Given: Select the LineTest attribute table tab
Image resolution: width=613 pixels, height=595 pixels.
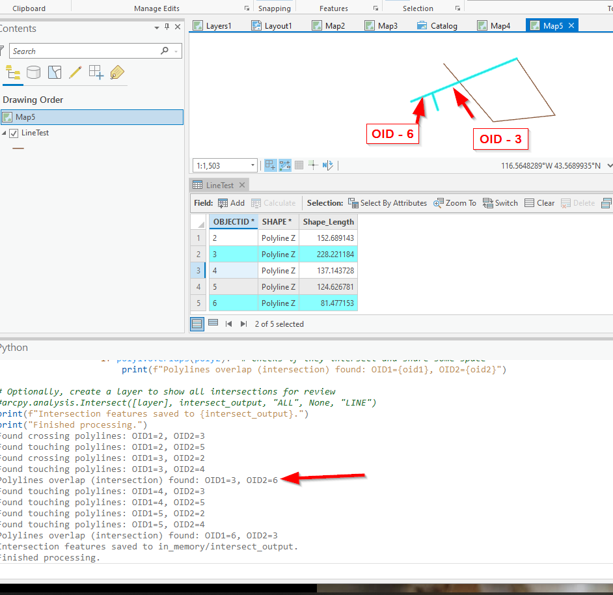Looking at the screenshot, I should pos(219,185).
